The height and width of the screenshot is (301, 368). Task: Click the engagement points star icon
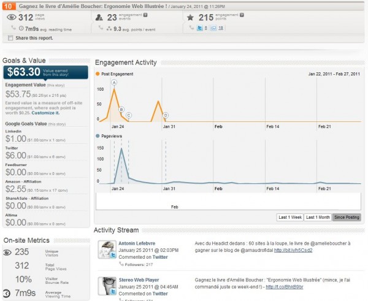pyautogui.click(x=190, y=17)
